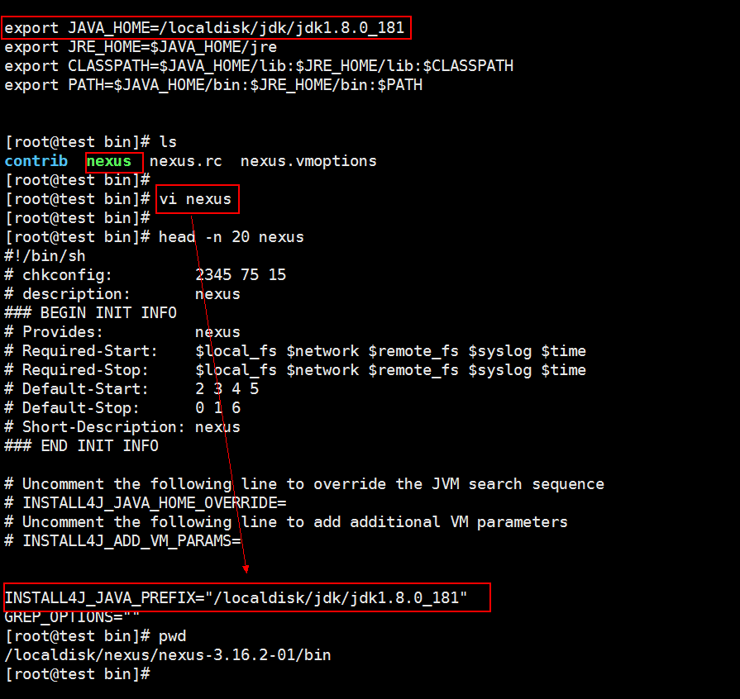Viewport: 740px width, 699px height.
Task: Click the chkconfig 2345 75 15 line
Action: point(146,275)
